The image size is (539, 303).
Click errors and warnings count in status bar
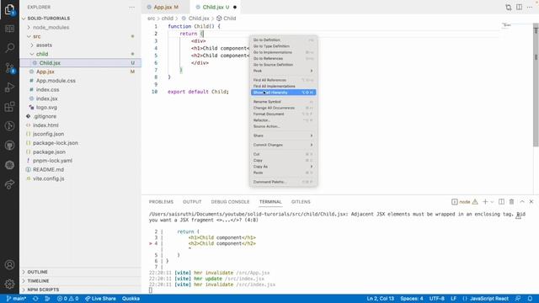67,299
